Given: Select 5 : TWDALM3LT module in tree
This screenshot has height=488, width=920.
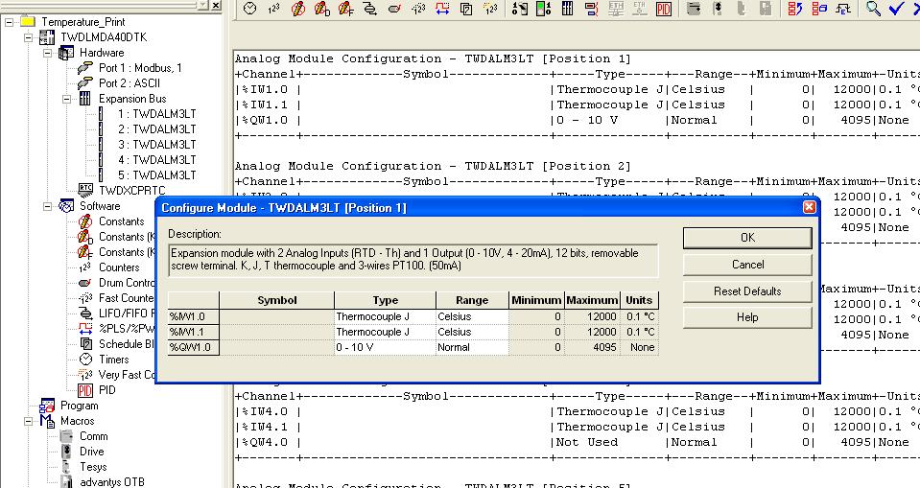Looking at the screenshot, I should [x=156, y=174].
